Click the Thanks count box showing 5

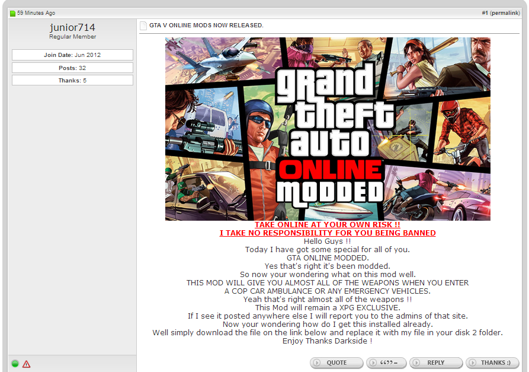(72, 80)
